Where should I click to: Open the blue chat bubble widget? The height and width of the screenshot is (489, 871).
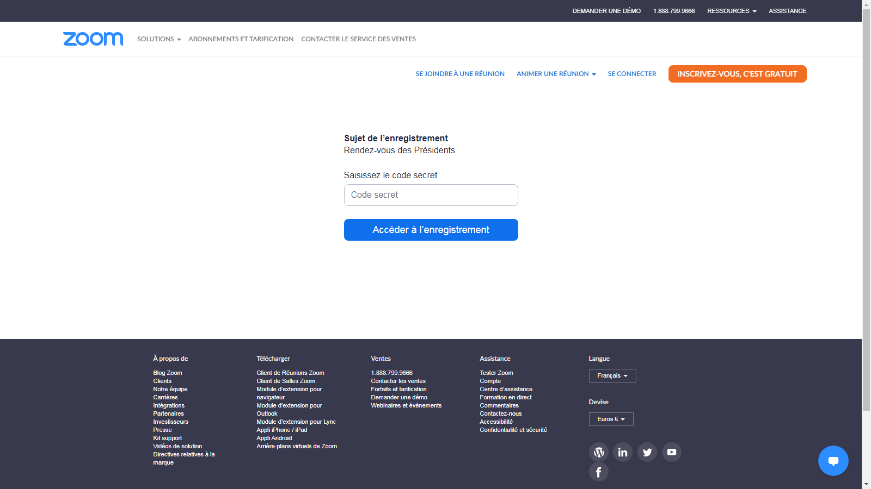tap(833, 461)
